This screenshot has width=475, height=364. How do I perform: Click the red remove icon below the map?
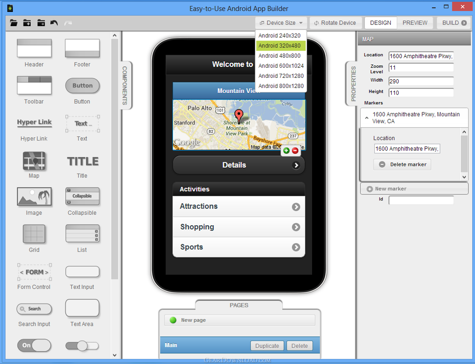tap(295, 151)
